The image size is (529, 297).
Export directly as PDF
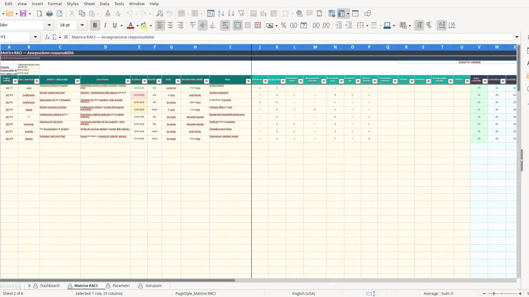pos(39,14)
